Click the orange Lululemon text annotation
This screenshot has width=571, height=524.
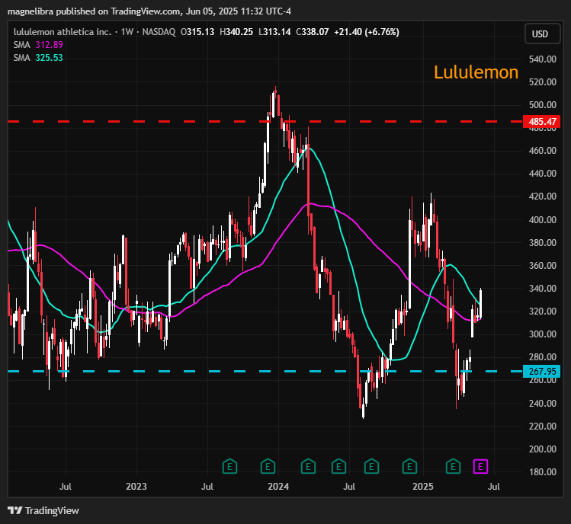[x=476, y=72]
